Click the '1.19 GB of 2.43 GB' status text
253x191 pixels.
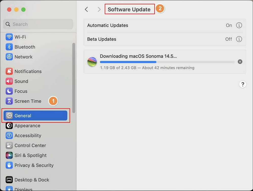[118, 68]
